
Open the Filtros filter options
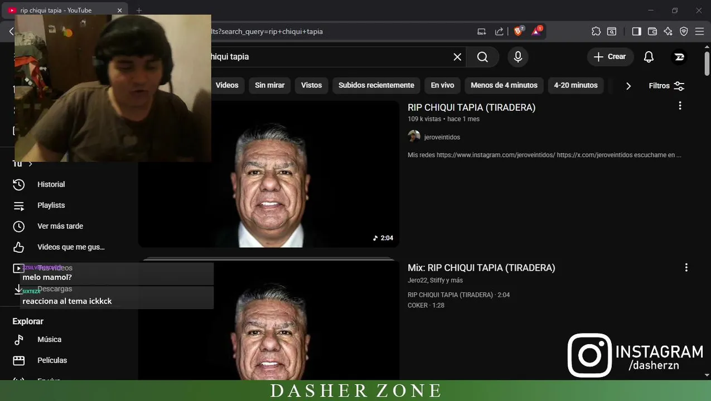pos(666,86)
